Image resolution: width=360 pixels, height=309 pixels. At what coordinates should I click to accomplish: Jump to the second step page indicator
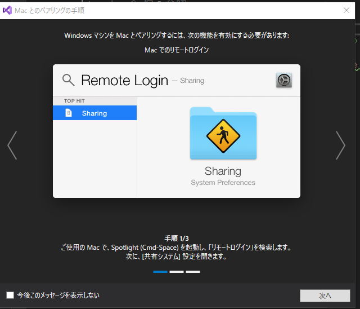[x=177, y=272]
